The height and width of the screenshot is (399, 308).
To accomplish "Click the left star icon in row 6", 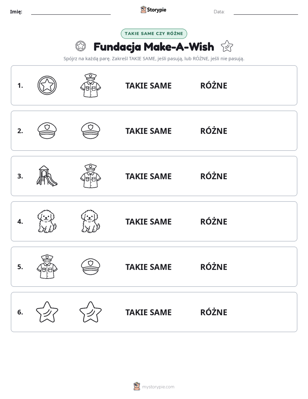I will 47,312.
